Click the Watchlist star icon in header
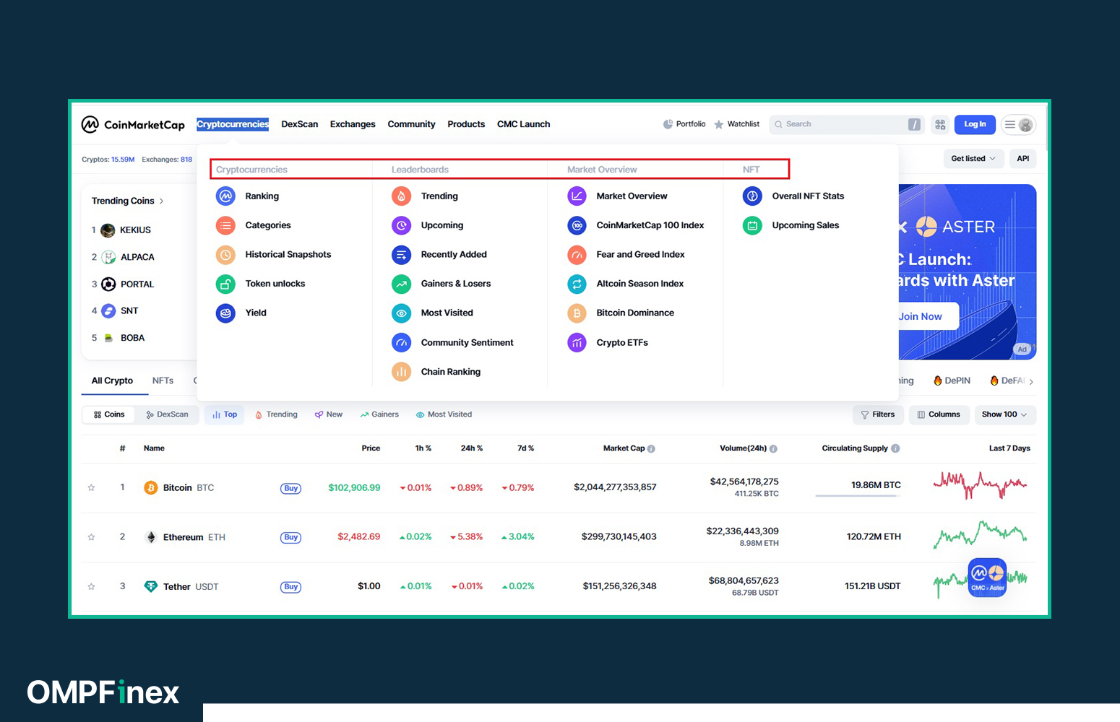The width and height of the screenshot is (1120, 722). tap(719, 124)
